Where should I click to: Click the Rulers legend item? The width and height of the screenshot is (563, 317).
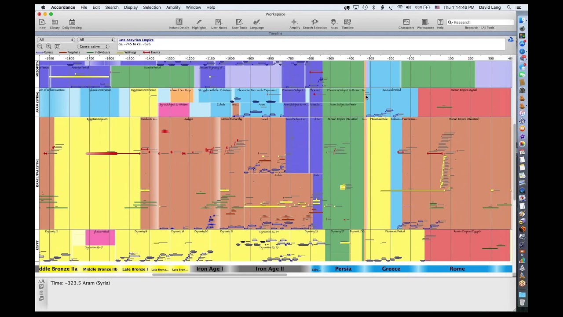coord(45,52)
